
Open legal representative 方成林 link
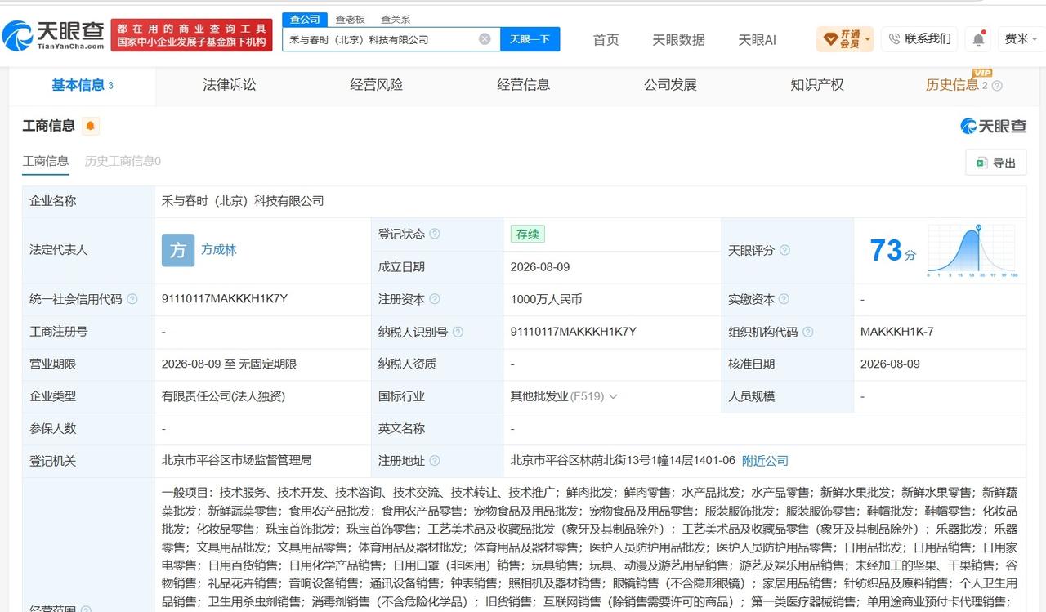click(x=219, y=250)
